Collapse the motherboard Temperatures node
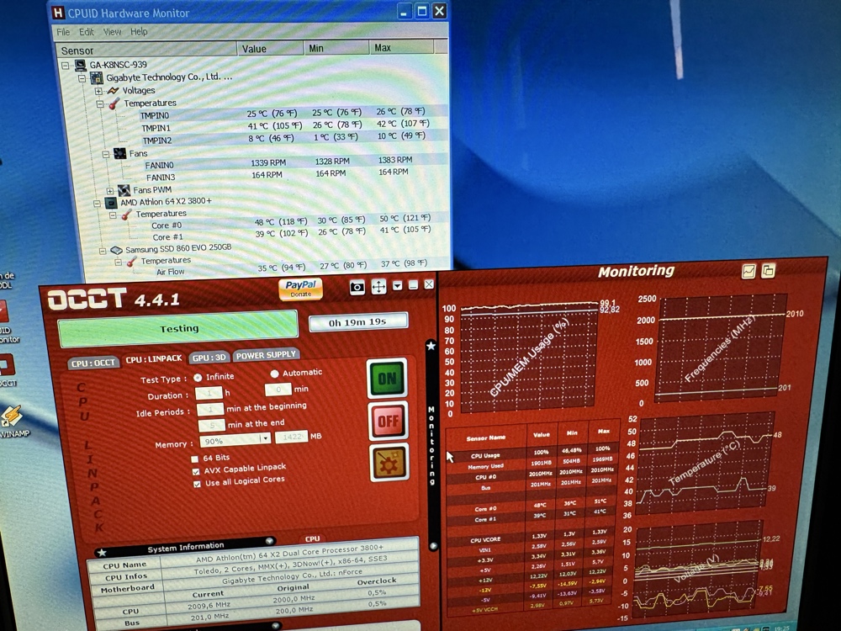The width and height of the screenshot is (841, 631). click(x=100, y=104)
